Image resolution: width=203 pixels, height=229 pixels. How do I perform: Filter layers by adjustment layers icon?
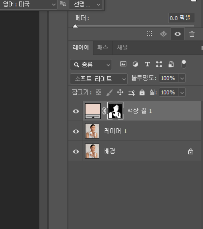pyautogui.click(x=135, y=64)
